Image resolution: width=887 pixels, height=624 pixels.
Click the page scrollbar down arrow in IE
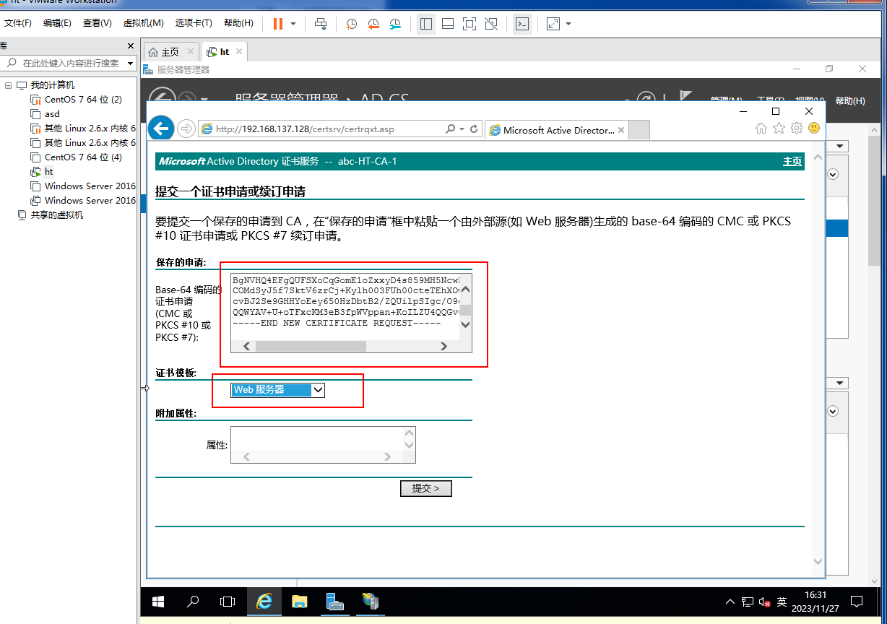point(818,561)
